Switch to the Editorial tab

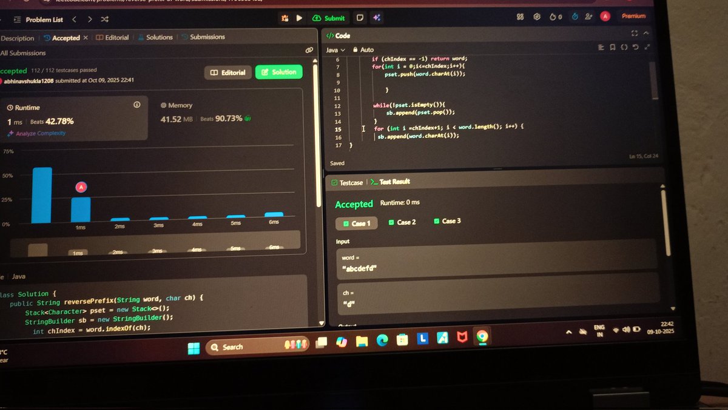click(112, 38)
